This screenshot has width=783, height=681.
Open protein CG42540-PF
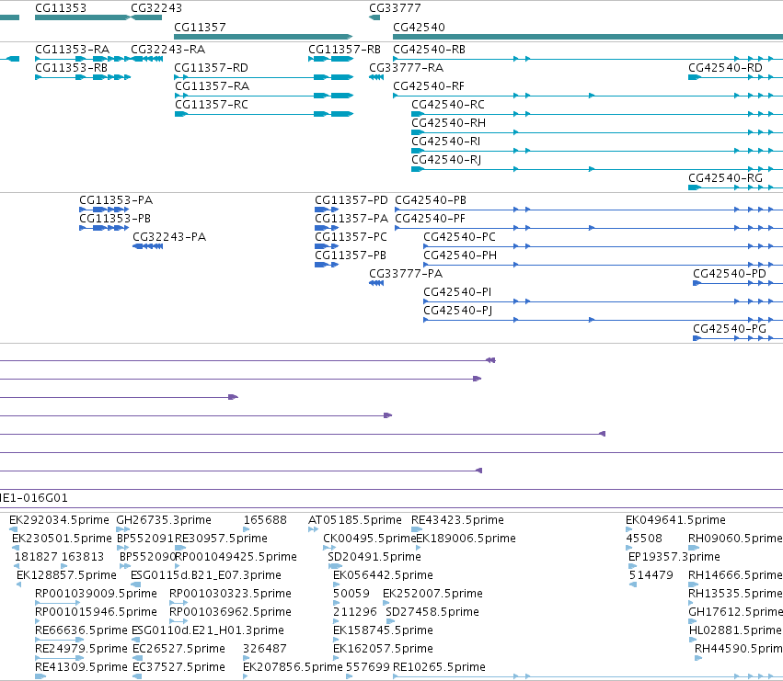(430, 219)
